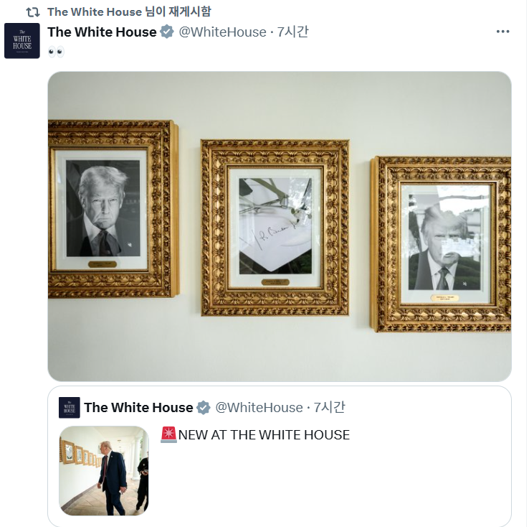This screenshot has height=527, width=529.
Task: Click the main White House profile avatar
Action: pos(22,41)
